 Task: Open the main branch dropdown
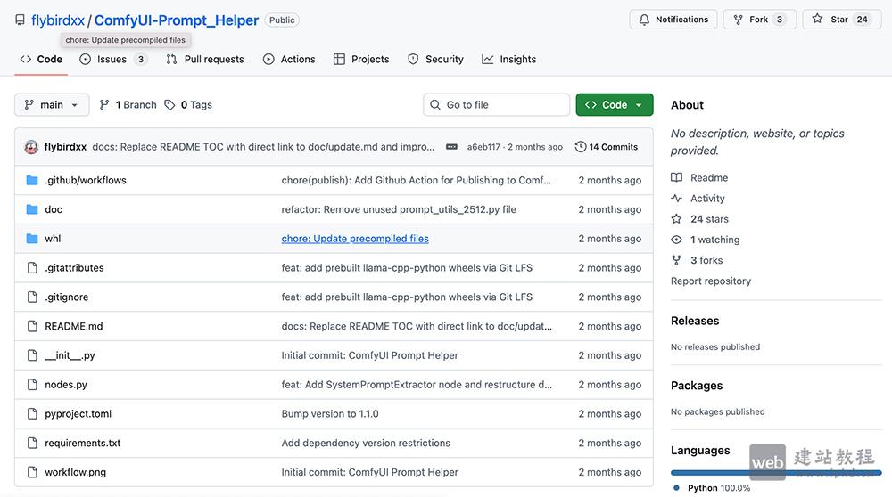pyautogui.click(x=52, y=105)
